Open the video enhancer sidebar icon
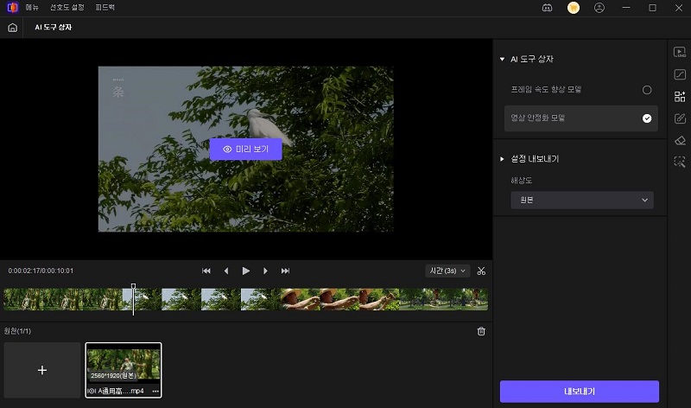 pos(680,52)
